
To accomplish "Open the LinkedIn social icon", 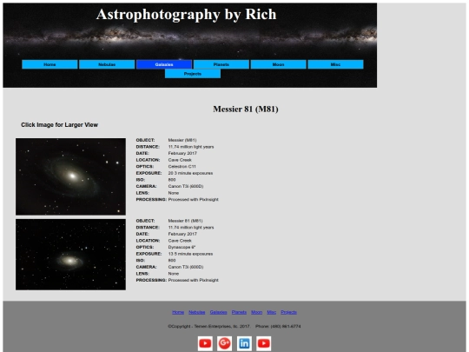I will point(244,343).
